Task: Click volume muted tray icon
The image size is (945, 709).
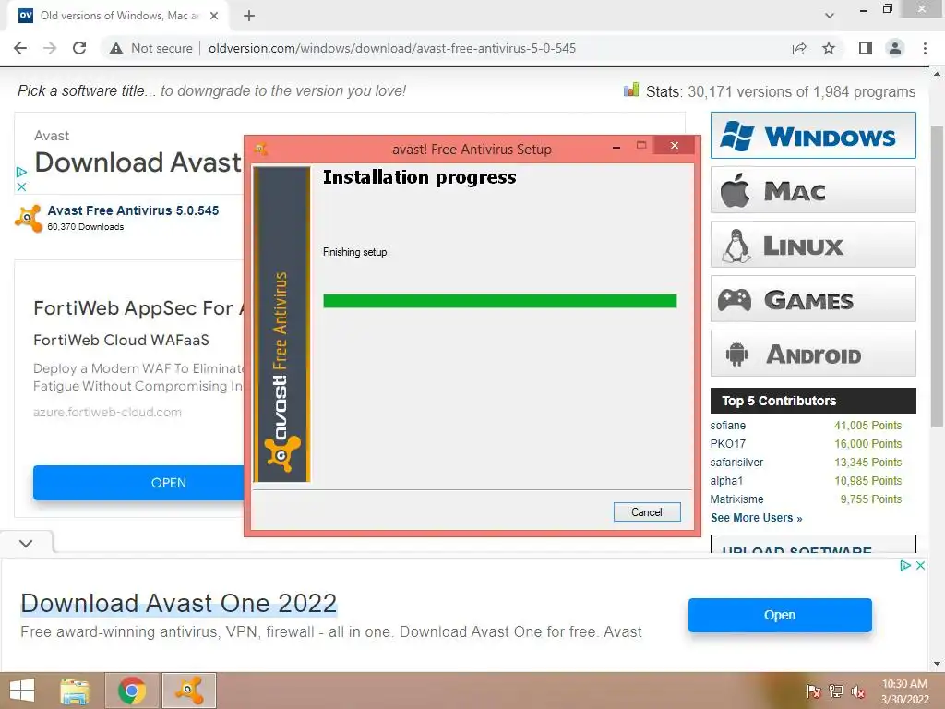Action: [x=858, y=691]
